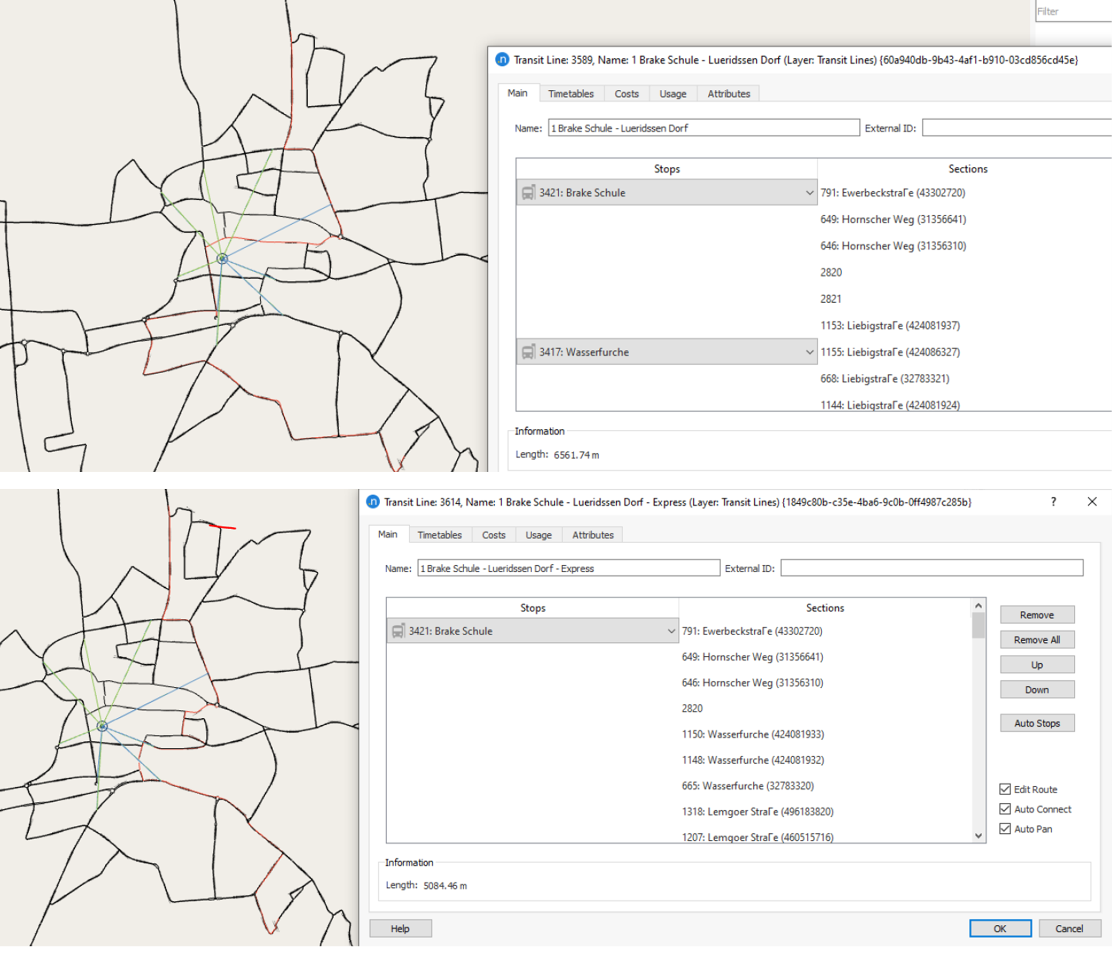The width and height of the screenshot is (1115, 966).
Task: Expand the Wasserfurche stop dropdown
Action: 809,352
